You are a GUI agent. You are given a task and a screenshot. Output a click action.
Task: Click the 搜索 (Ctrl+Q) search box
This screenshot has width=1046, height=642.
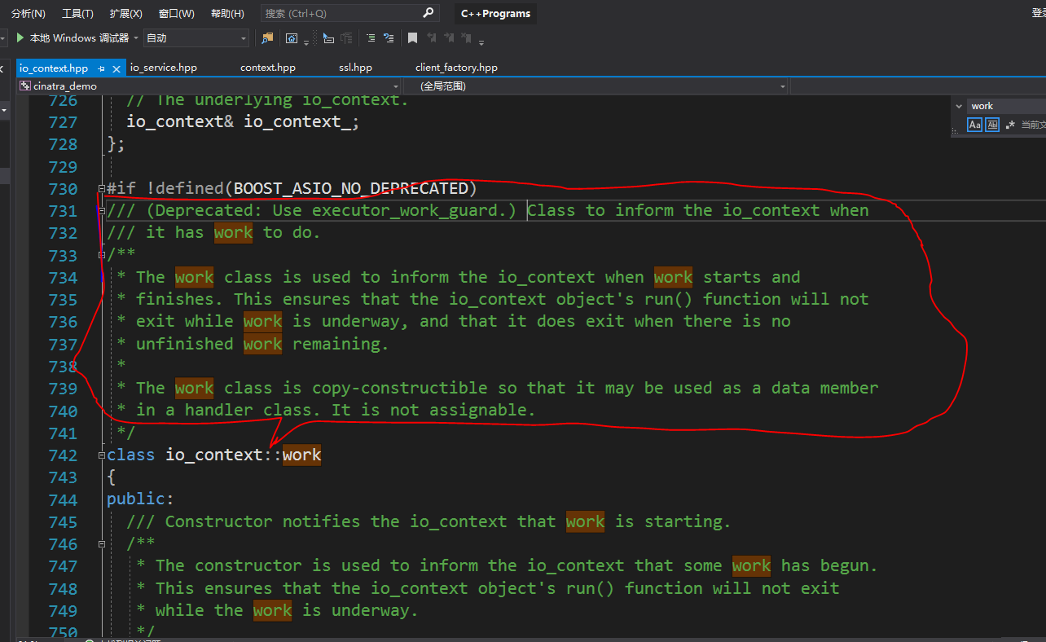[349, 13]
